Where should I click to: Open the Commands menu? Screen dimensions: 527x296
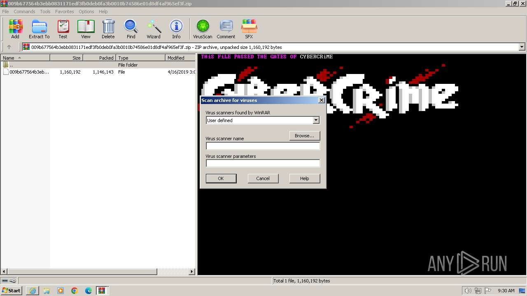coord(24,12)
